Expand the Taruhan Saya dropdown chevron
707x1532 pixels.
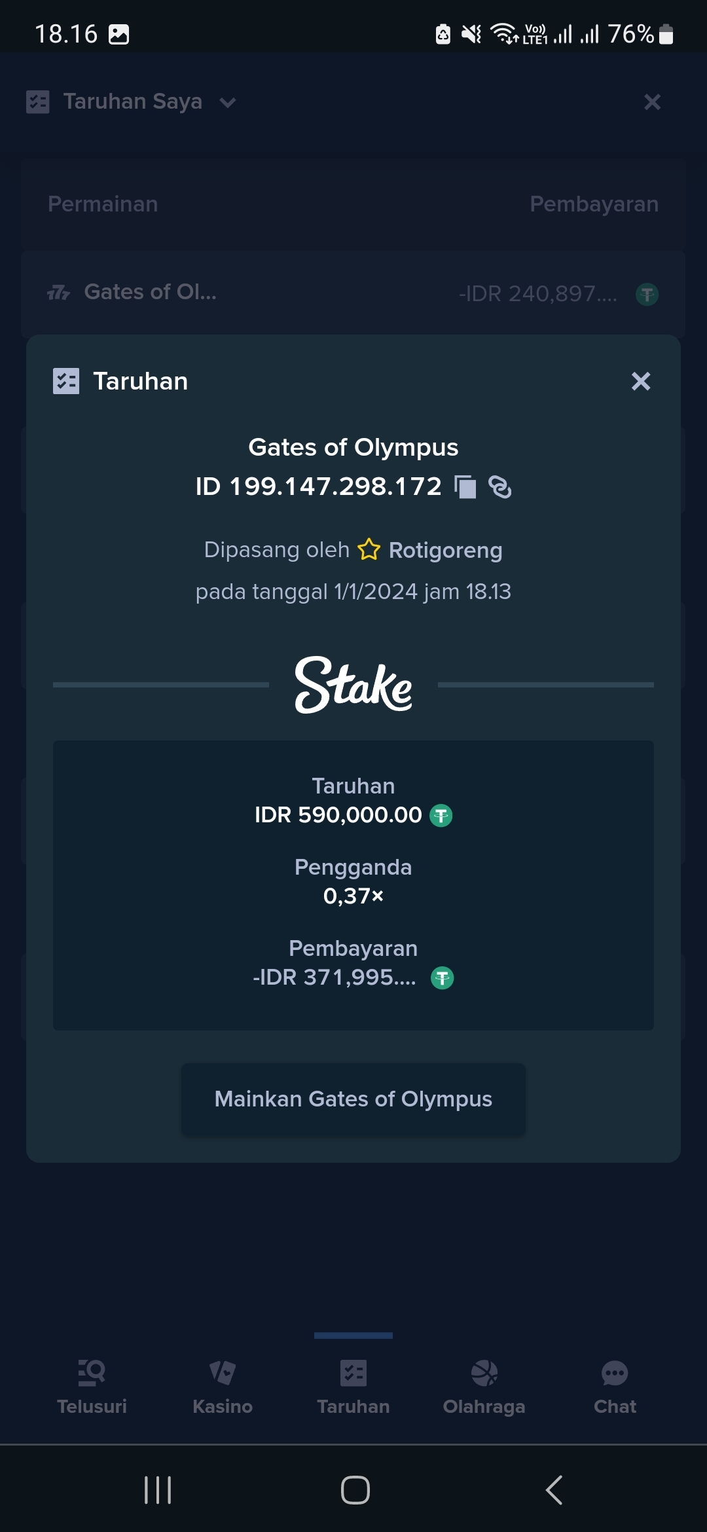228,102
